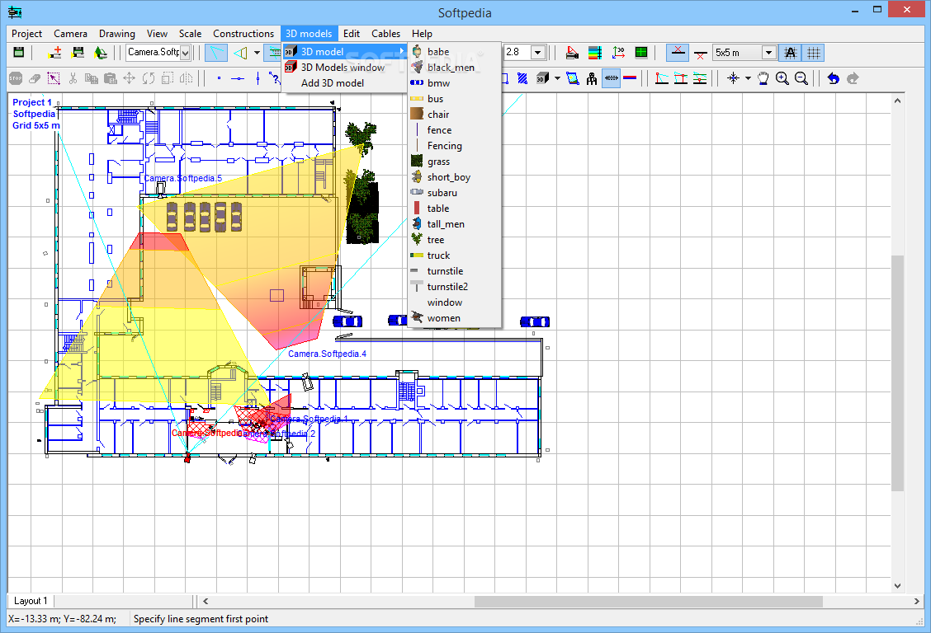Switch to the Layout 1 tab
This screenshot has height=633, width=931.
(31, 601)
